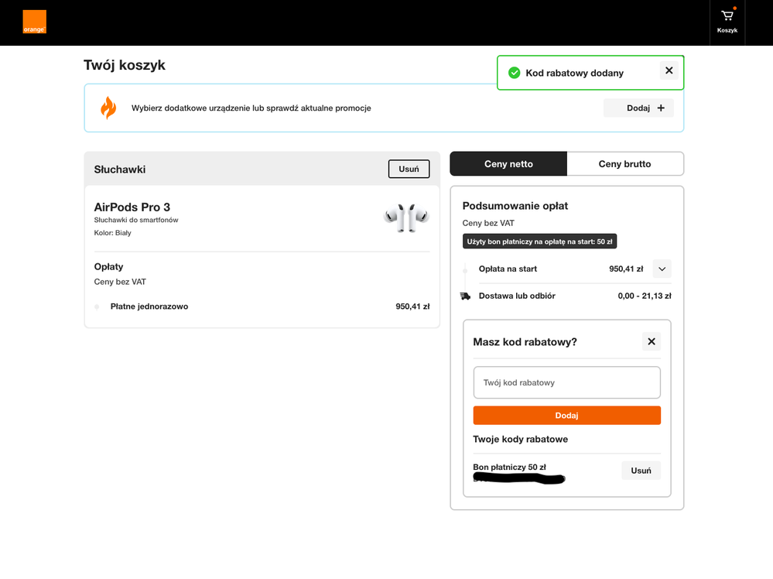Add extra device via Dodaj plus button
The image size is (773, 579).
[x=638, y=108]
